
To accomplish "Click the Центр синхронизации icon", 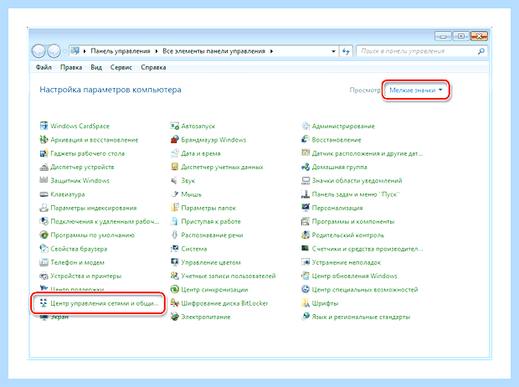I will point(174,289).
